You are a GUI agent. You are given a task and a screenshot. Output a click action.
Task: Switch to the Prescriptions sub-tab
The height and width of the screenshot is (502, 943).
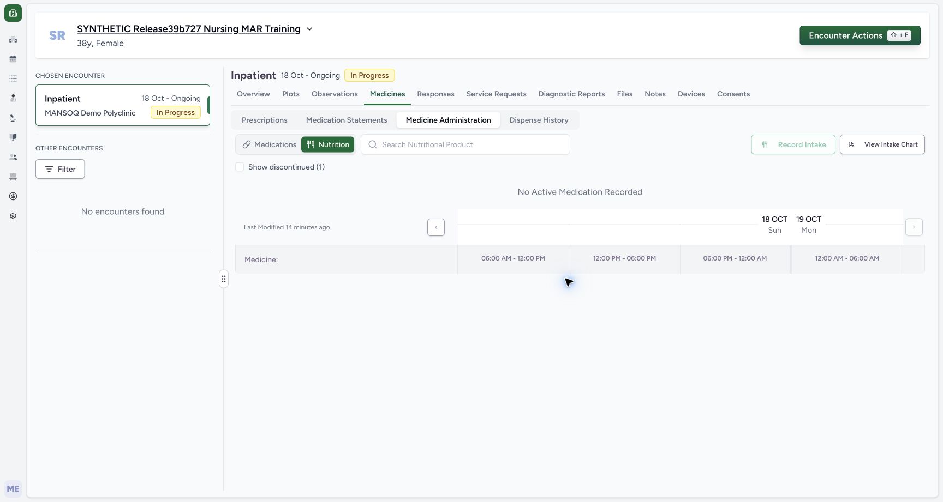[x=265, y=120]
